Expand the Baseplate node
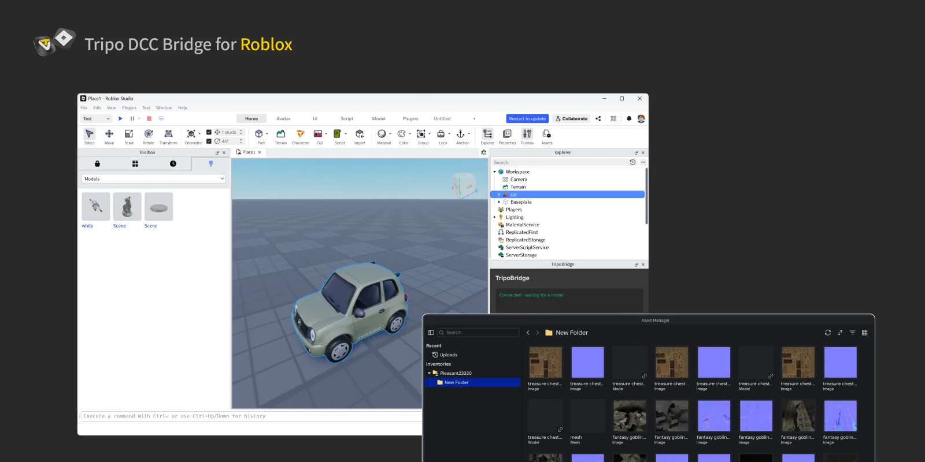The height and width of the screenshot is (462, 925). click(x=499, y=202)
